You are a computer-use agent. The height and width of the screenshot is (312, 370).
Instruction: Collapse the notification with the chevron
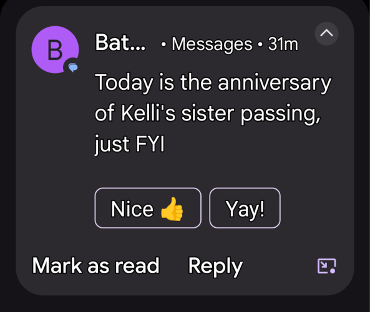326,34
